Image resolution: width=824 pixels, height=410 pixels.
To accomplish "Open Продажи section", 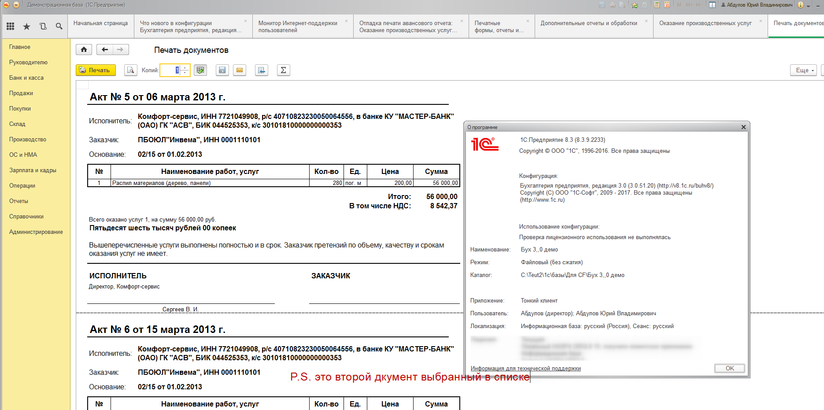I will click(21, 93).
